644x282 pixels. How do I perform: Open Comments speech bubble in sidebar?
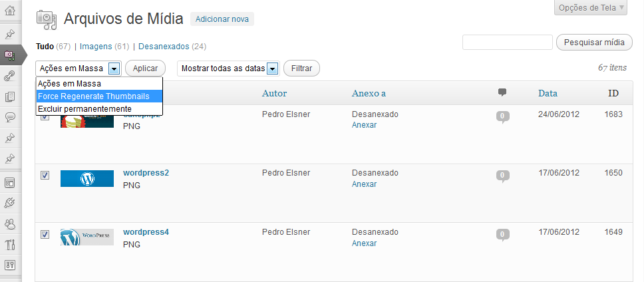(10, 117)
